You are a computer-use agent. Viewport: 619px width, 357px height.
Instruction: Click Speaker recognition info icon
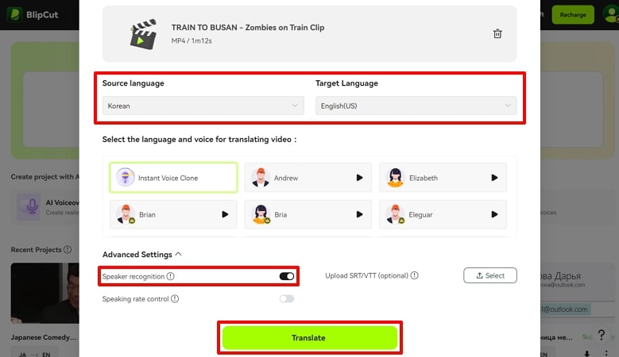171,276
